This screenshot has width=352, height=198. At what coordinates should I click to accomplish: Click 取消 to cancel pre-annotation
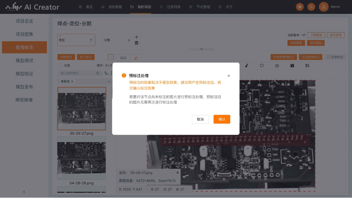click(200, 119)
